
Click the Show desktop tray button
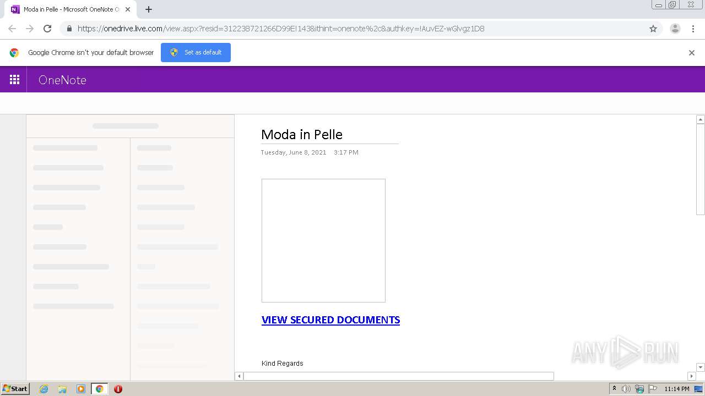click(699, 389)
